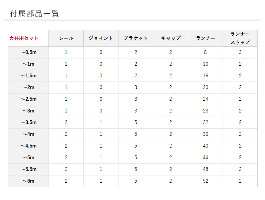Click the ～4.5m row header
The height and width of the screenshot is (200, 265).
tap(28, 146)
